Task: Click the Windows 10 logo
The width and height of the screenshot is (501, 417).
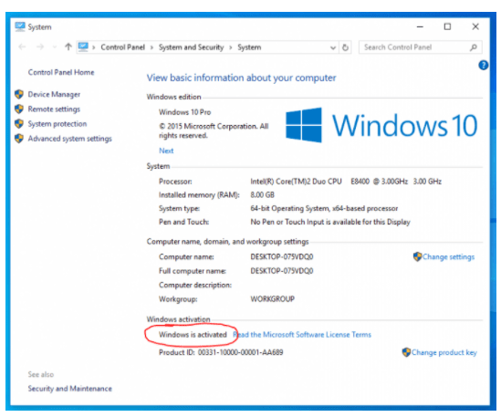Action: click(381, 125)
